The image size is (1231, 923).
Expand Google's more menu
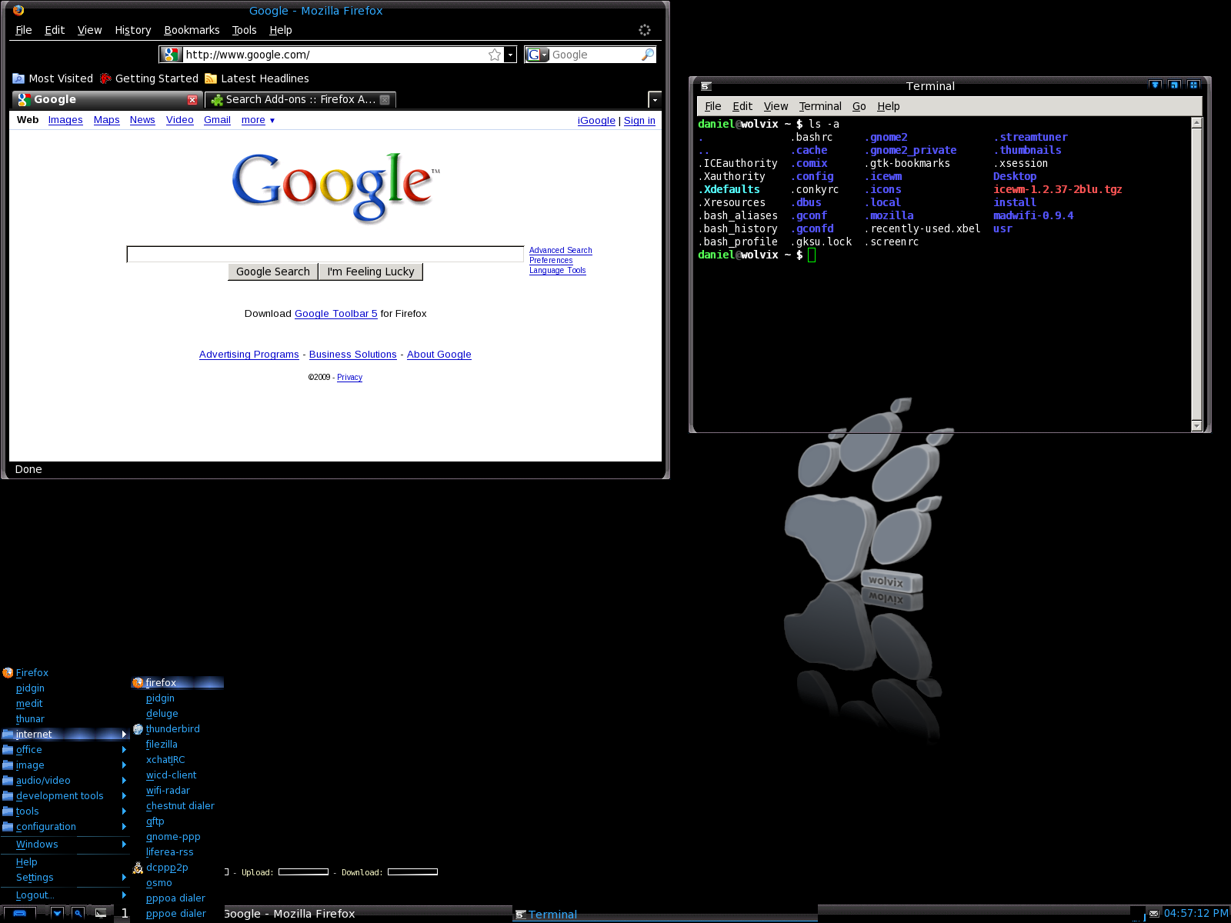coord(258,120)
